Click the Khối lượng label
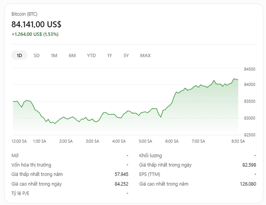 coord(151,156)
